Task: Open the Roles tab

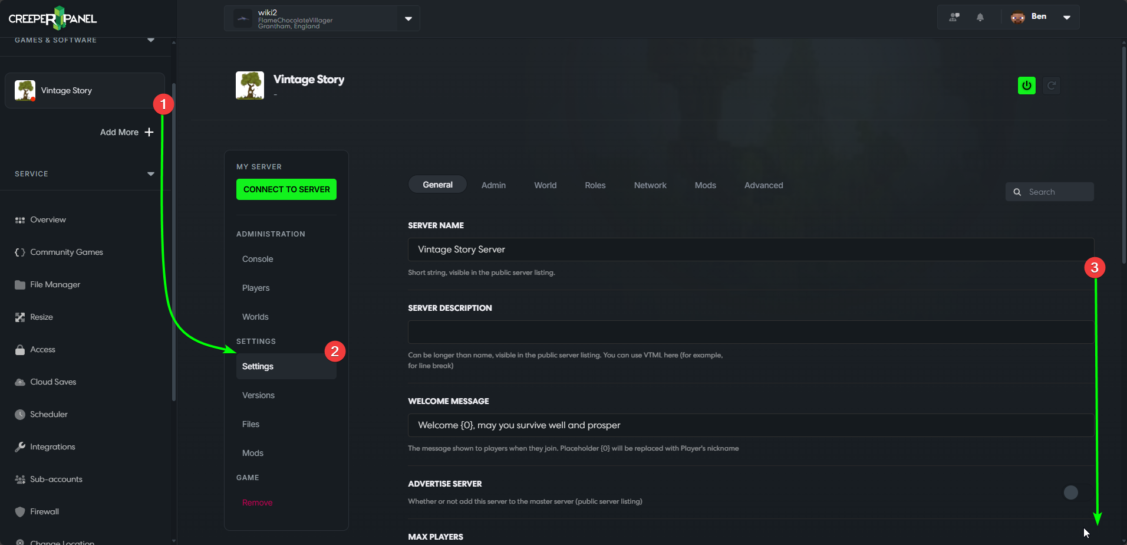Action: (595, 185)
